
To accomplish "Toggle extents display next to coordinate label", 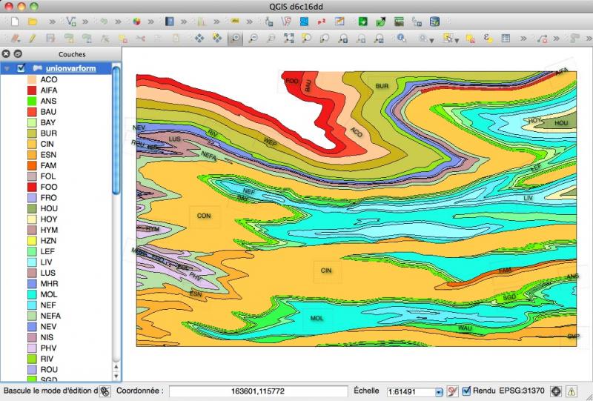I will (x=105, y=391).
